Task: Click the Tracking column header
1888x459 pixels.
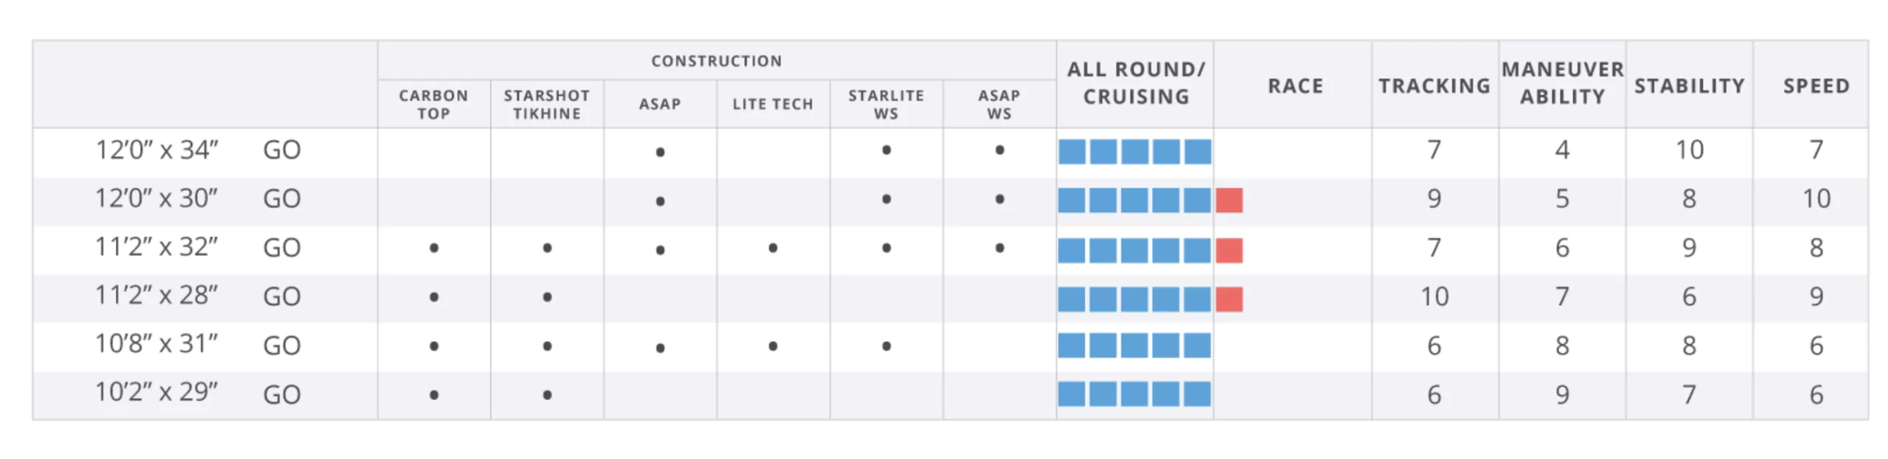Action: (1434, 85)
